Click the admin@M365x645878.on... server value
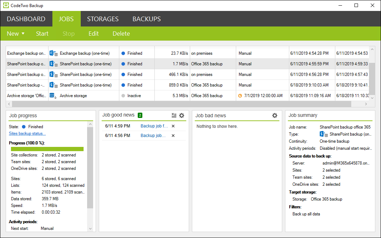The height and width of the screenshot is (238, 381). tap(346, 163)
